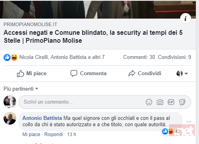The height and width of the screenshot is (144, 199).
Task: Attach a photo using camera icon
Action: point(160,102)
